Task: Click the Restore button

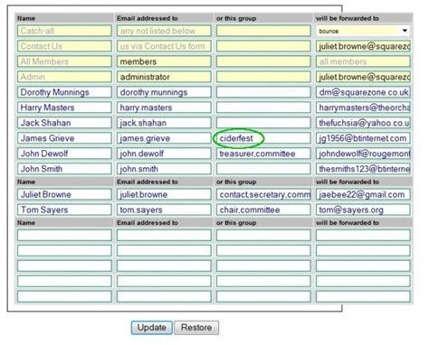Action: [196, 328]
